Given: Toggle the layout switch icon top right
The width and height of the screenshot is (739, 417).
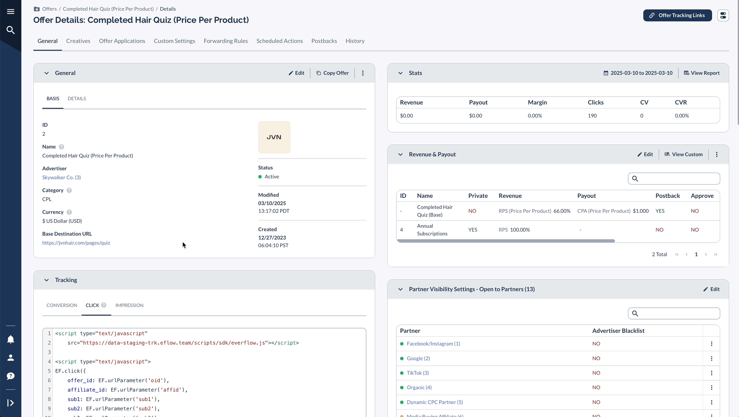Looking at the screenshot, I should pos(723,15).
